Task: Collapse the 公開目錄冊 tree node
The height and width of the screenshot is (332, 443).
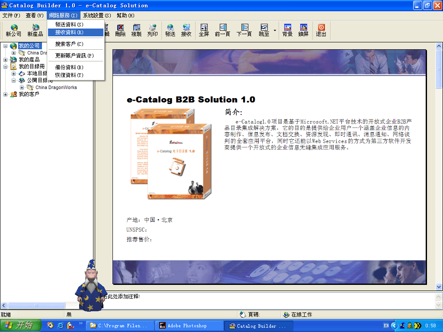Action: [x=13, y=80]
